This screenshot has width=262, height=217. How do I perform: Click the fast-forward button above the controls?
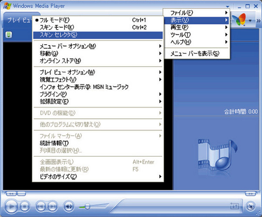tap(250, 194)
